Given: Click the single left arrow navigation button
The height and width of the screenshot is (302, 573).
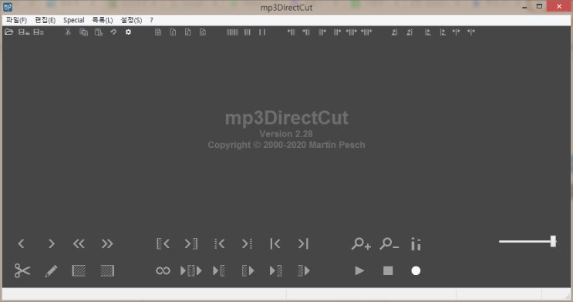Looking at the screenshot, I should [21, 243].
